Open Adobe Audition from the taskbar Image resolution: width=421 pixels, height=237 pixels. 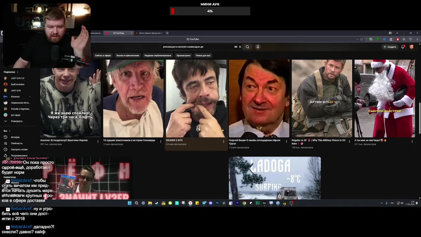[258, 203]
